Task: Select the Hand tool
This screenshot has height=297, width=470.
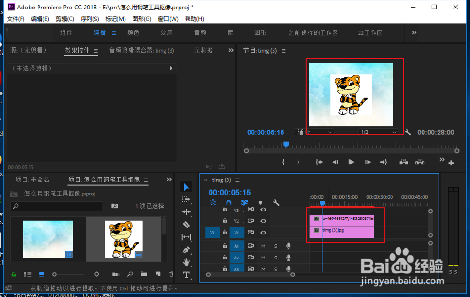Action: click(x=186, y=262)
